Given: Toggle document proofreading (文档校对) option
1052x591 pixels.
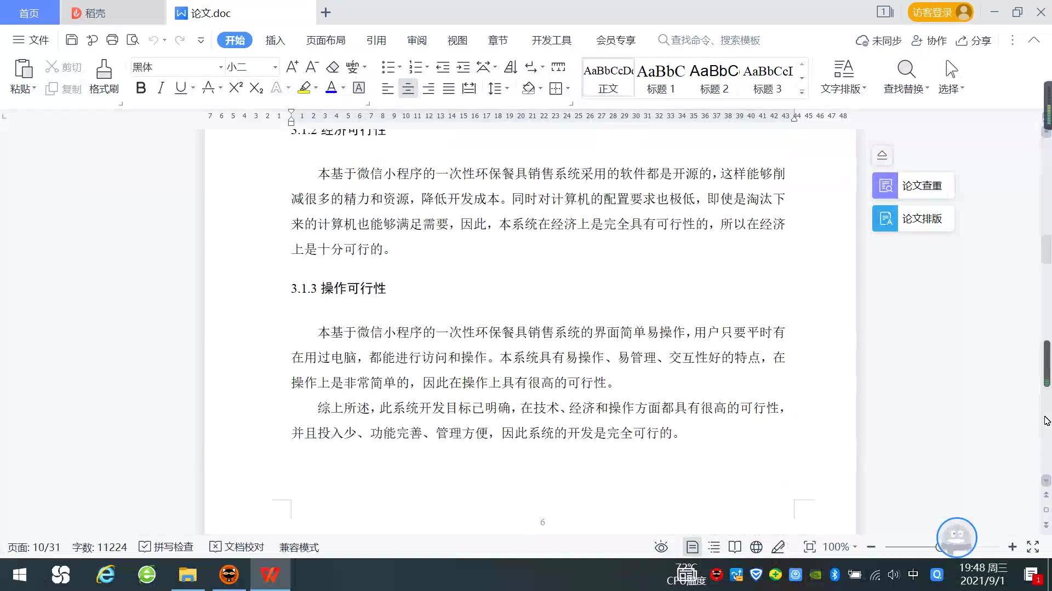Looking at the screenshot, I should tap(237, 547).
